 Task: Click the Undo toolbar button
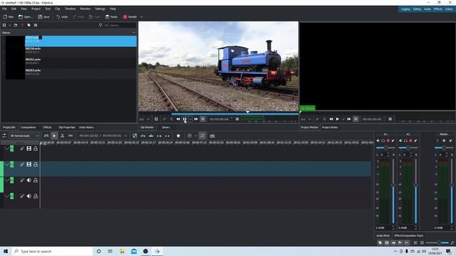(62, 17)
